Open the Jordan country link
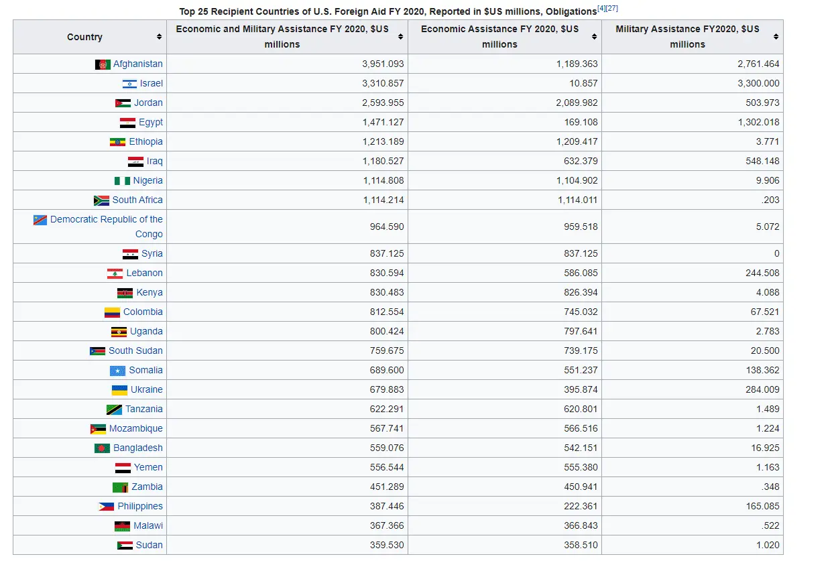Screen dimensions: 832x573 coord(148,103)
